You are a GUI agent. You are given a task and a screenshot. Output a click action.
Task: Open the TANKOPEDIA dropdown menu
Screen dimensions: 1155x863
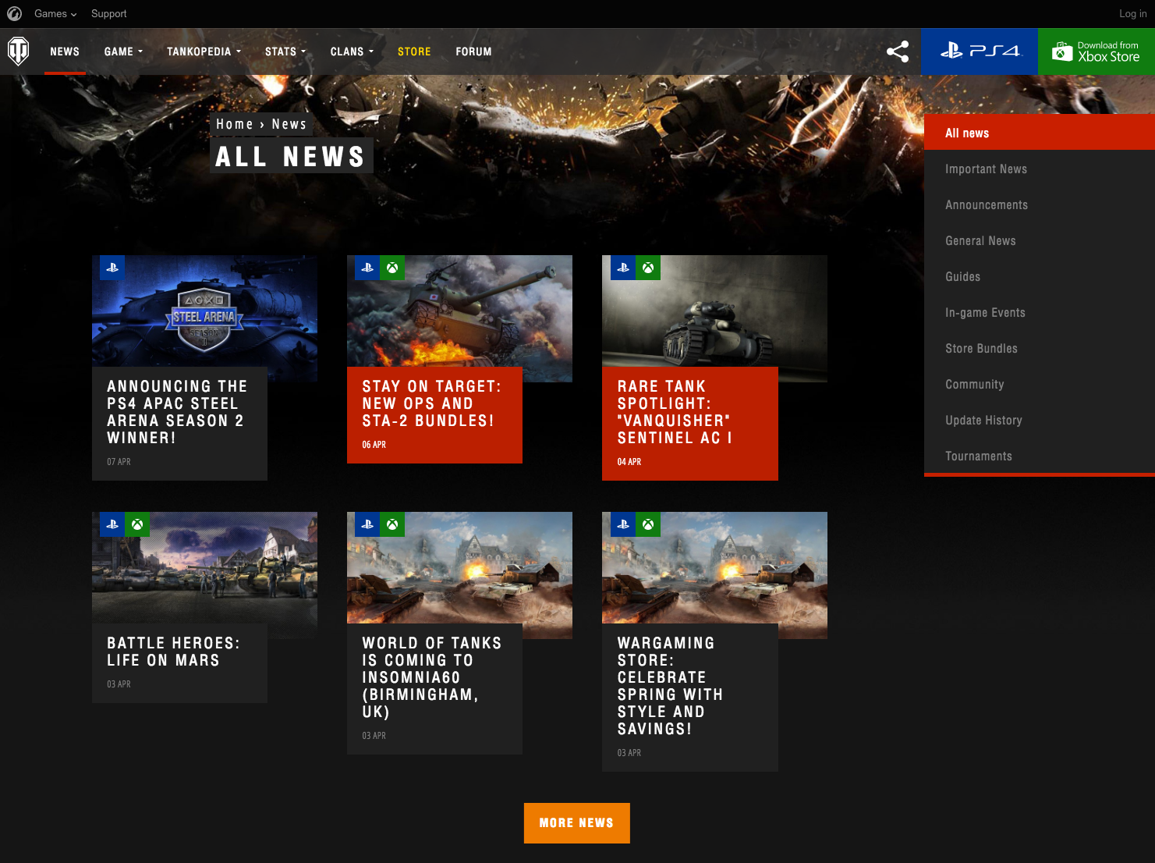point(204,51)
